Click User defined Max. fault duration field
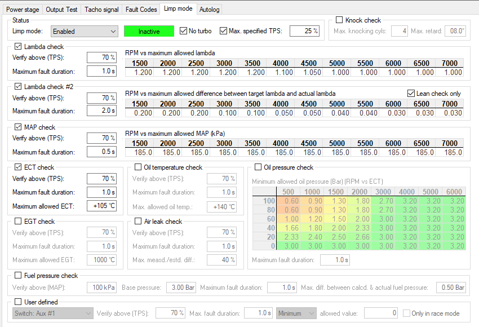This screenshot has width=479, height=327. [x=258, y=313]
